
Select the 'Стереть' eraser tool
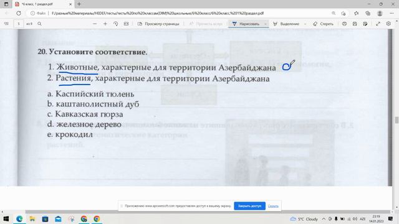(x=323, y=24)
